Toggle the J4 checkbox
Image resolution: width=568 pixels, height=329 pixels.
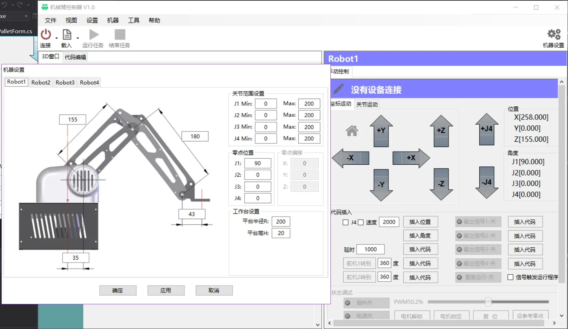(x=346, y=222)
